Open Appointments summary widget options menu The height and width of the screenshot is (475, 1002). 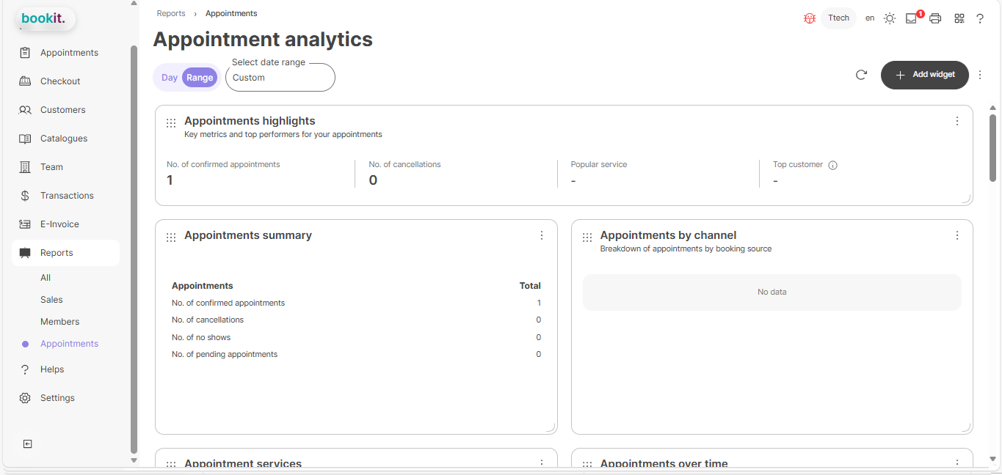tap(542, 235)
